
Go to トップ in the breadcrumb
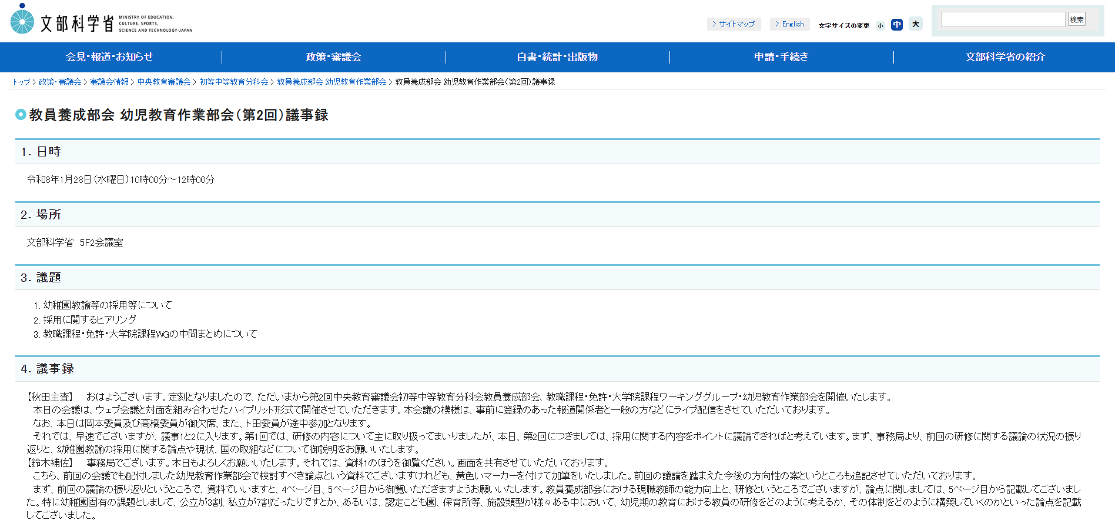point(21,82)
